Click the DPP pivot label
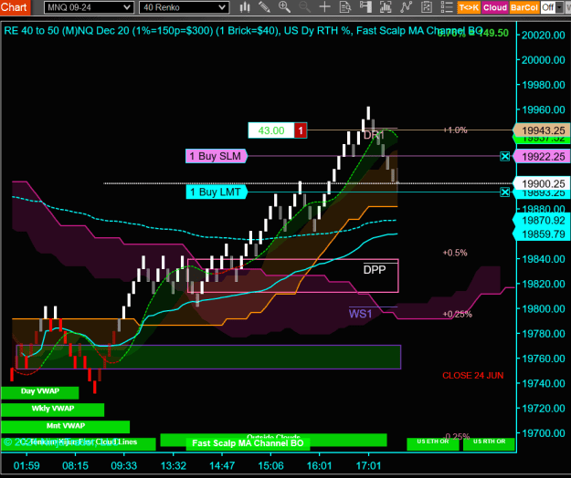 point(375,270)
